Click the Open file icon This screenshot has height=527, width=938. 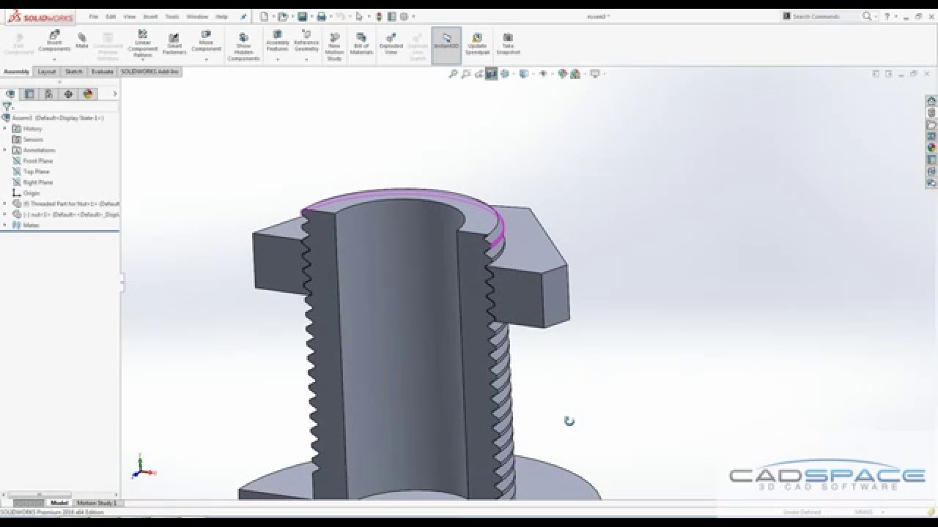pos(282,16)
